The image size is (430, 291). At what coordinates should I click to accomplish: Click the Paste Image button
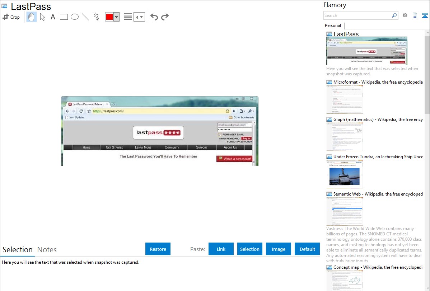tap(278, 249)
